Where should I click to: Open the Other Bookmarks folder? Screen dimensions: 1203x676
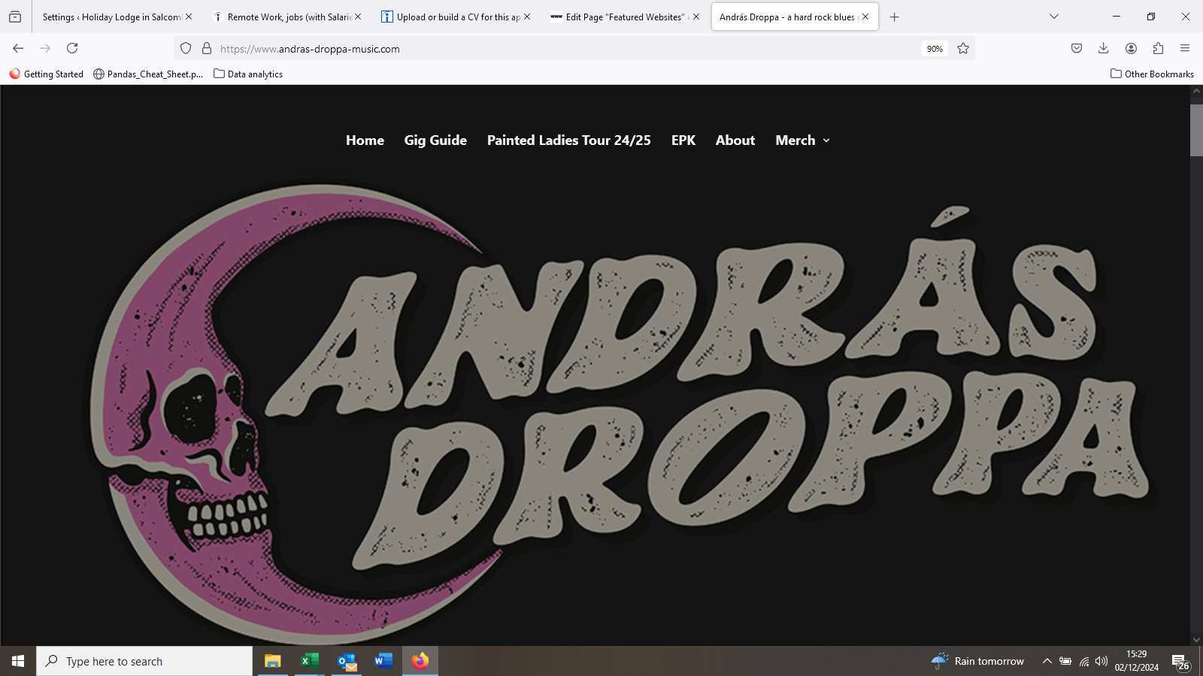1152,74
